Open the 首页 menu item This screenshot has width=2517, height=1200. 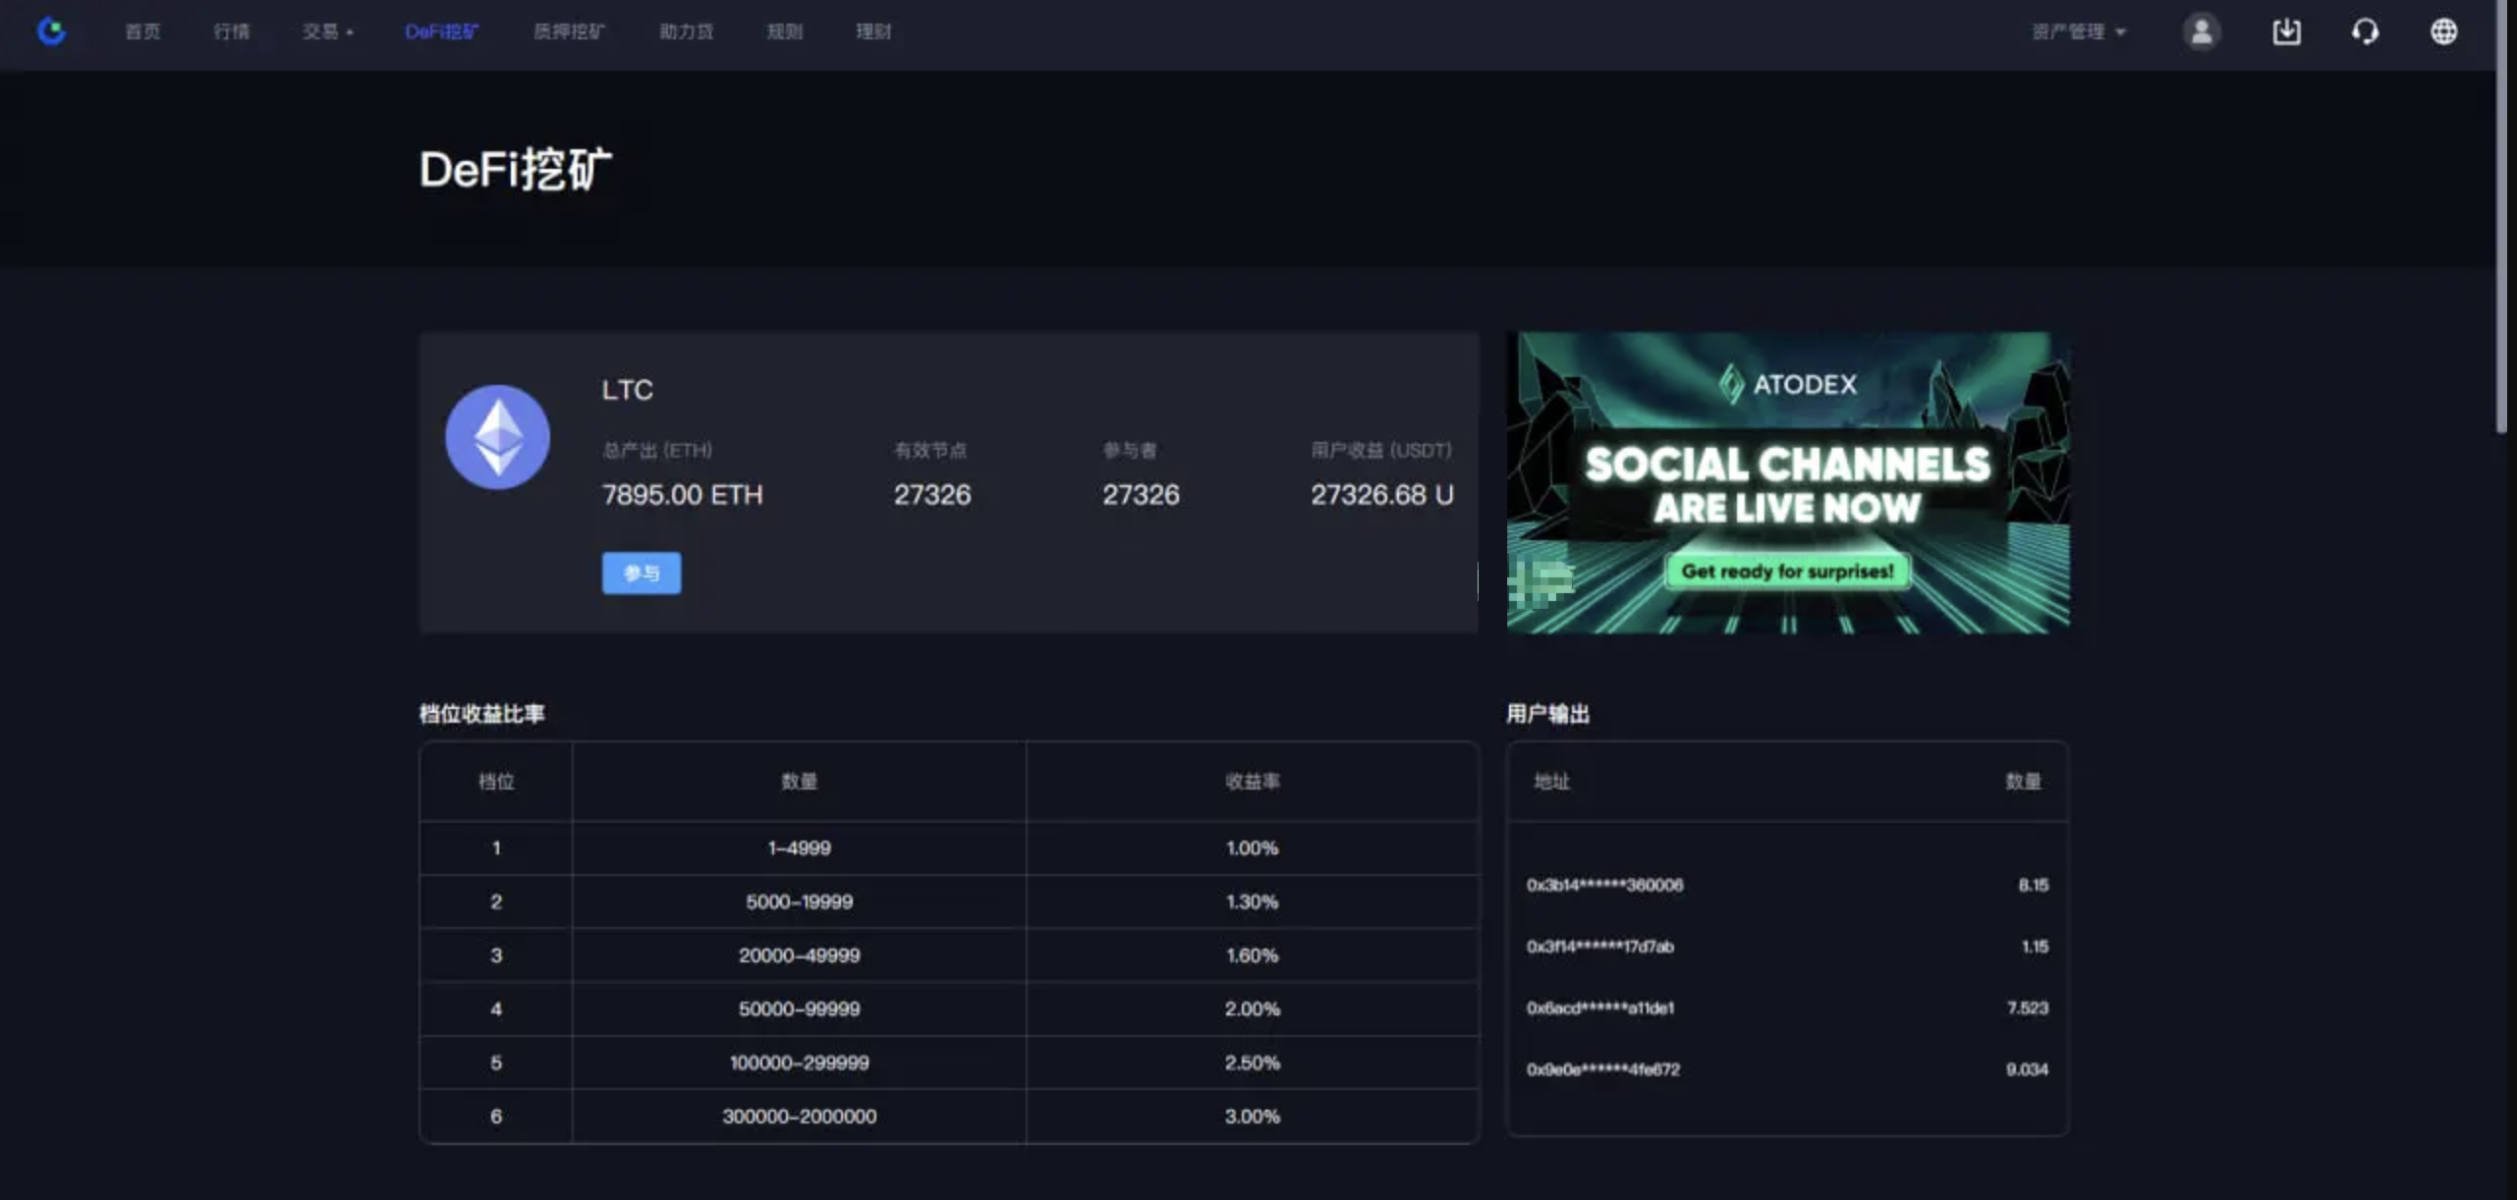pos(142,31)
